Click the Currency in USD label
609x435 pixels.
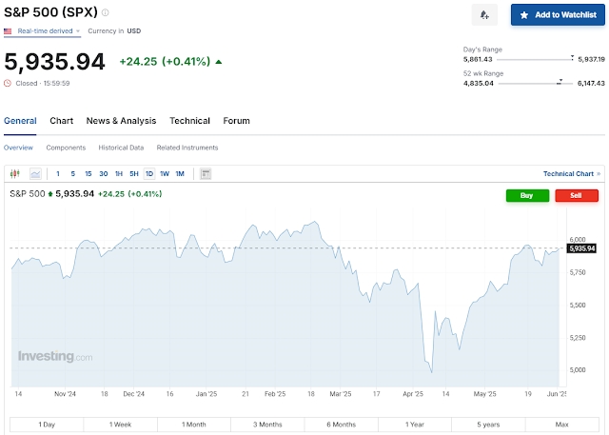tap(114, 31)
